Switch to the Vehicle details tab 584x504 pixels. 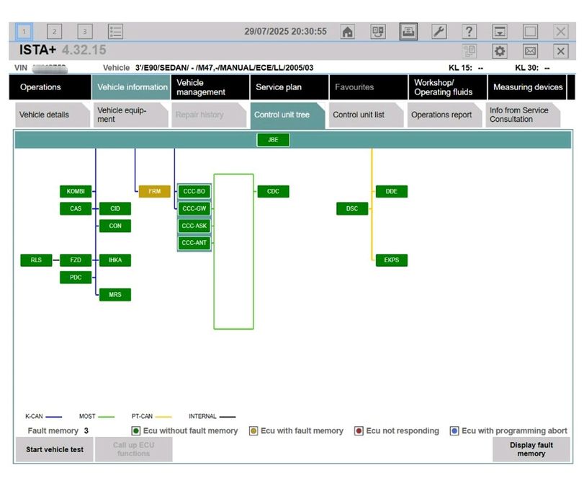coord(53,115)
